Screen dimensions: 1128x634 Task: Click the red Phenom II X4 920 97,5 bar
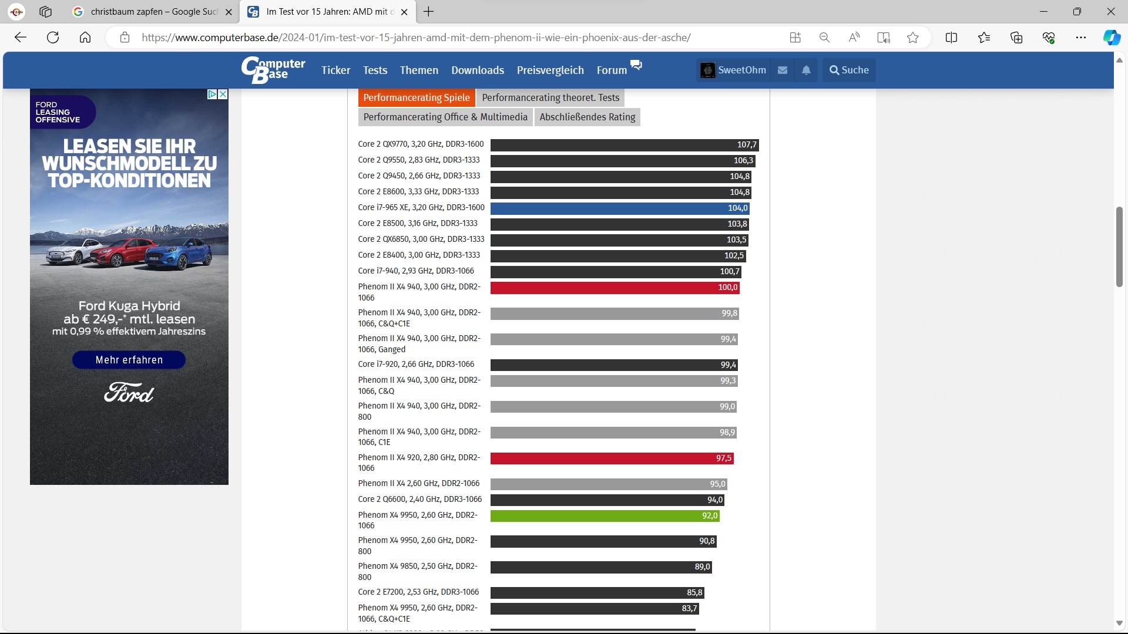coord(612,458)
